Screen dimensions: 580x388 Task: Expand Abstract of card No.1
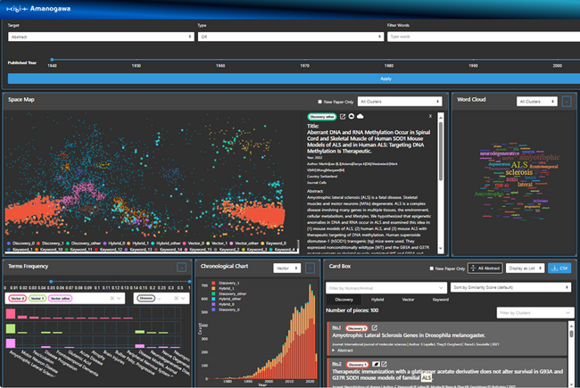click(x=343, y=351)
